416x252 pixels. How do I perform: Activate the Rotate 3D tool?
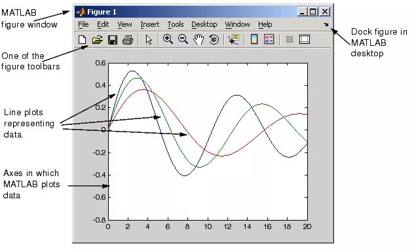(214, 40)
